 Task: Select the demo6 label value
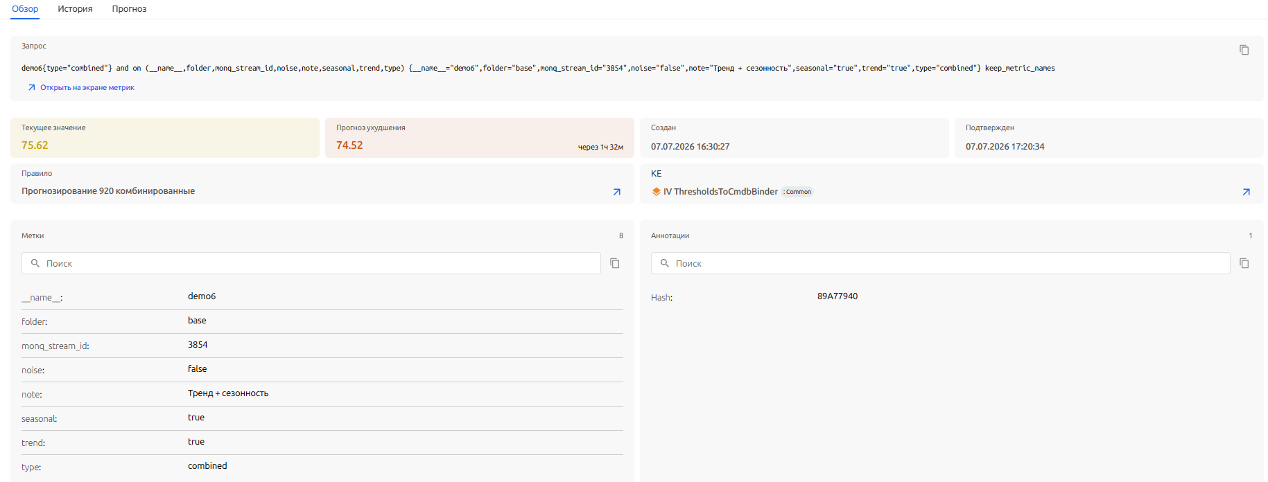click(202, 296)
